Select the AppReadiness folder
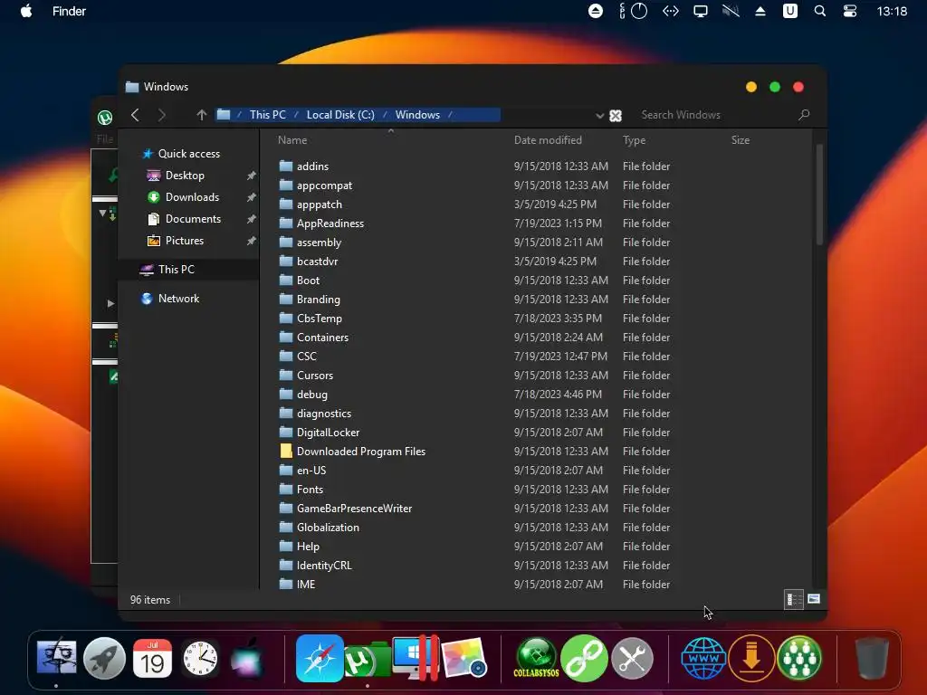This screenshot has height=695, width=927. (x=330, y=224)
